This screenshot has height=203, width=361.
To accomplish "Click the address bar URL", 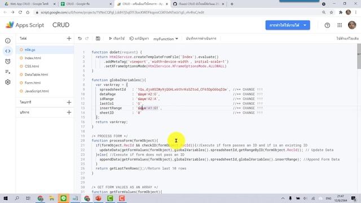I will click(122, 12).
